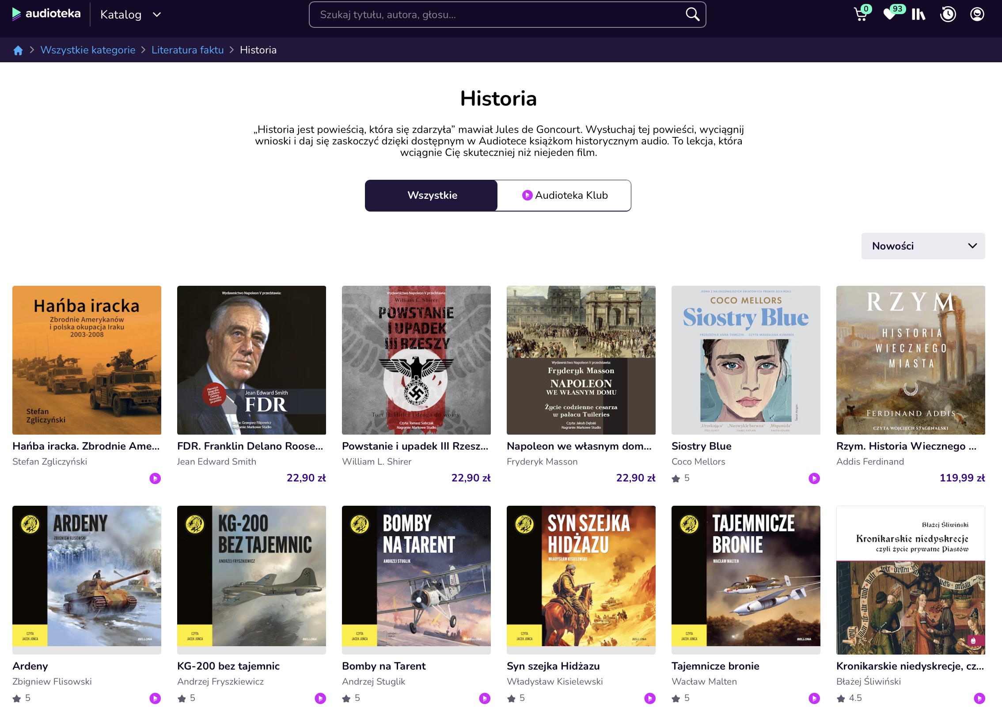Open author link Błażej Śliwiński
The height and width of the screenshot is (712, 1002).
[869, 682]
